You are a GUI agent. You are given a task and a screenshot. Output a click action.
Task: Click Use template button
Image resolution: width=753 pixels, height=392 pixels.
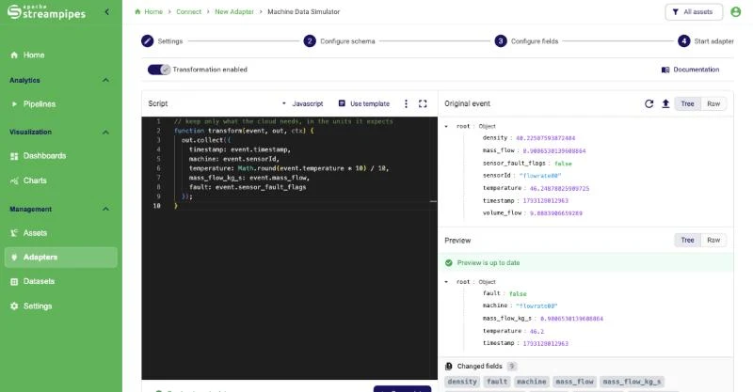(364, 103)
